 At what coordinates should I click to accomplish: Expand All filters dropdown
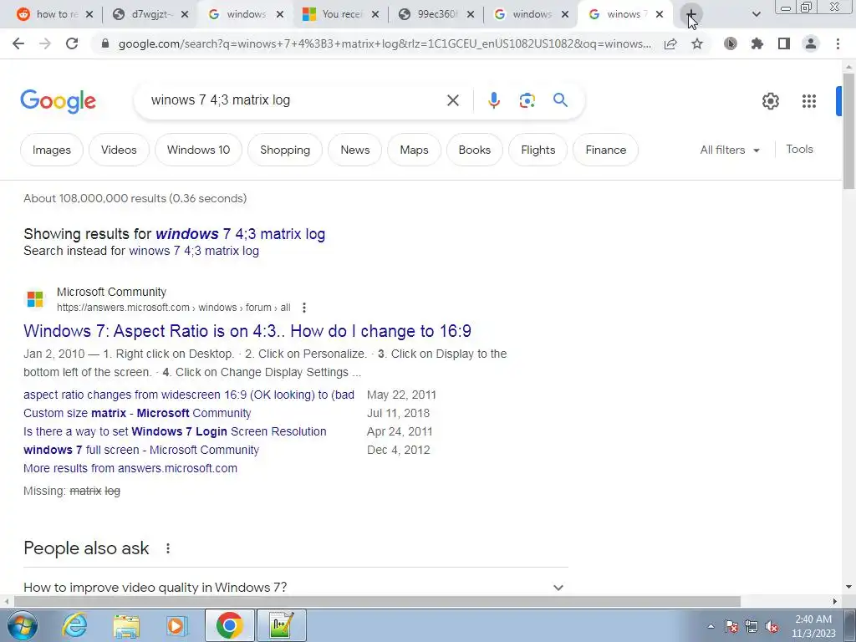[x=730, y=150]
